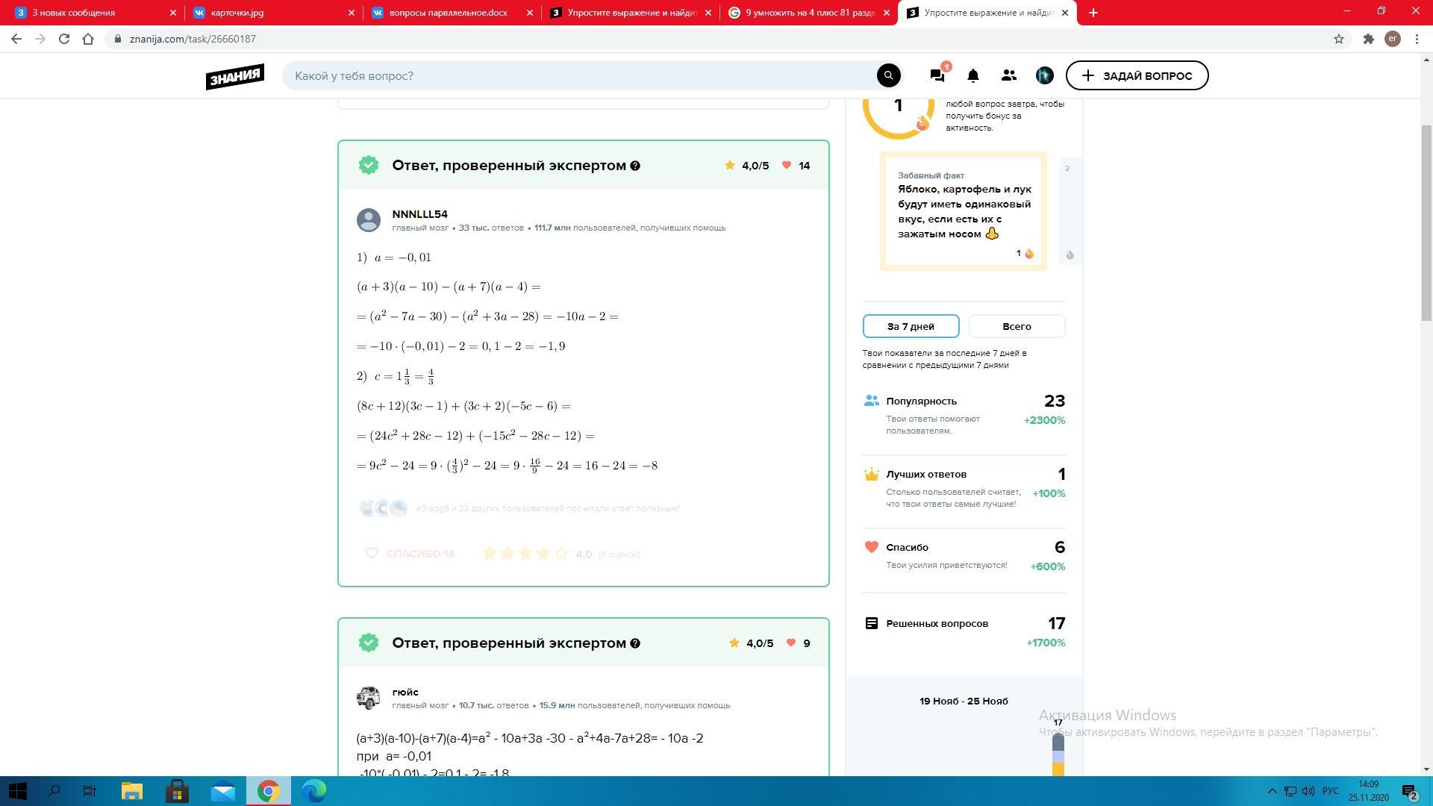
Task: Click the Знания logo
Action: tap(234, 75)
